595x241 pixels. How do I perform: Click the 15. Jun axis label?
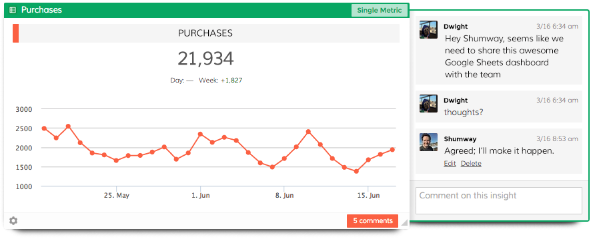coord(368,196)
